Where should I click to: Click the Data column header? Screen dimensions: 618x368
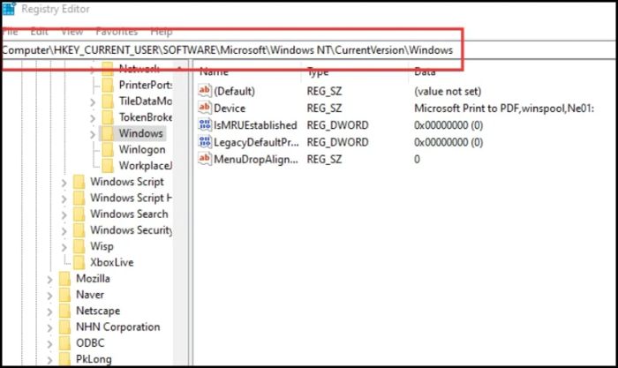425,72
